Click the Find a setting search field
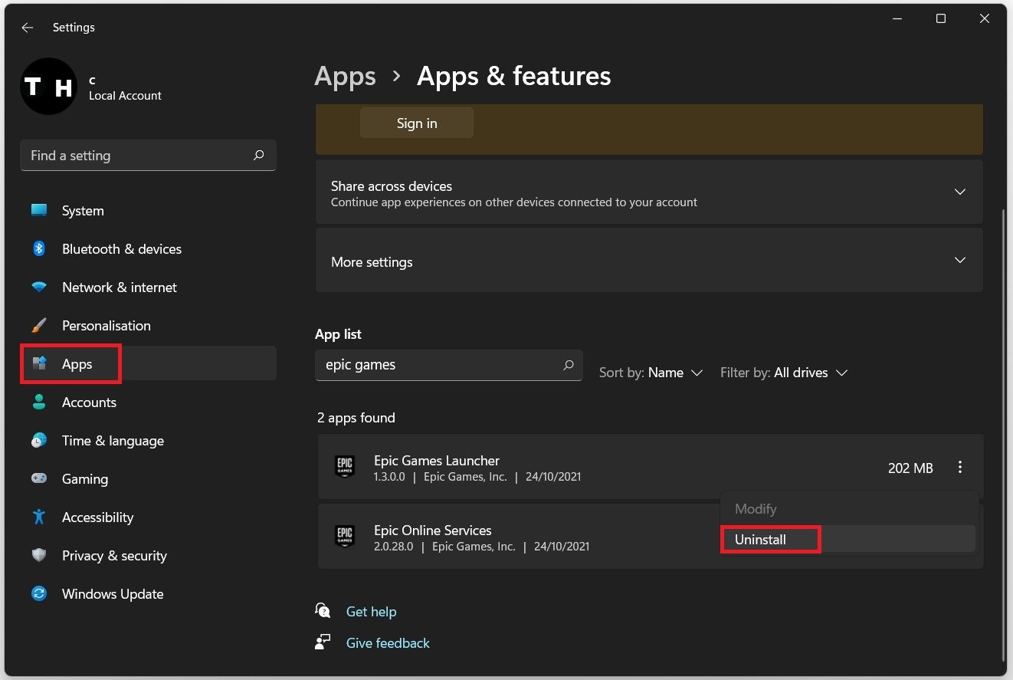The height and width of the screenshot is (680, 1013). (x=138, y=156)
